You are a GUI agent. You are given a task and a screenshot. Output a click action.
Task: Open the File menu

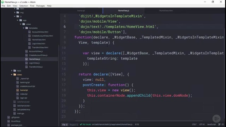click(3, 6)
